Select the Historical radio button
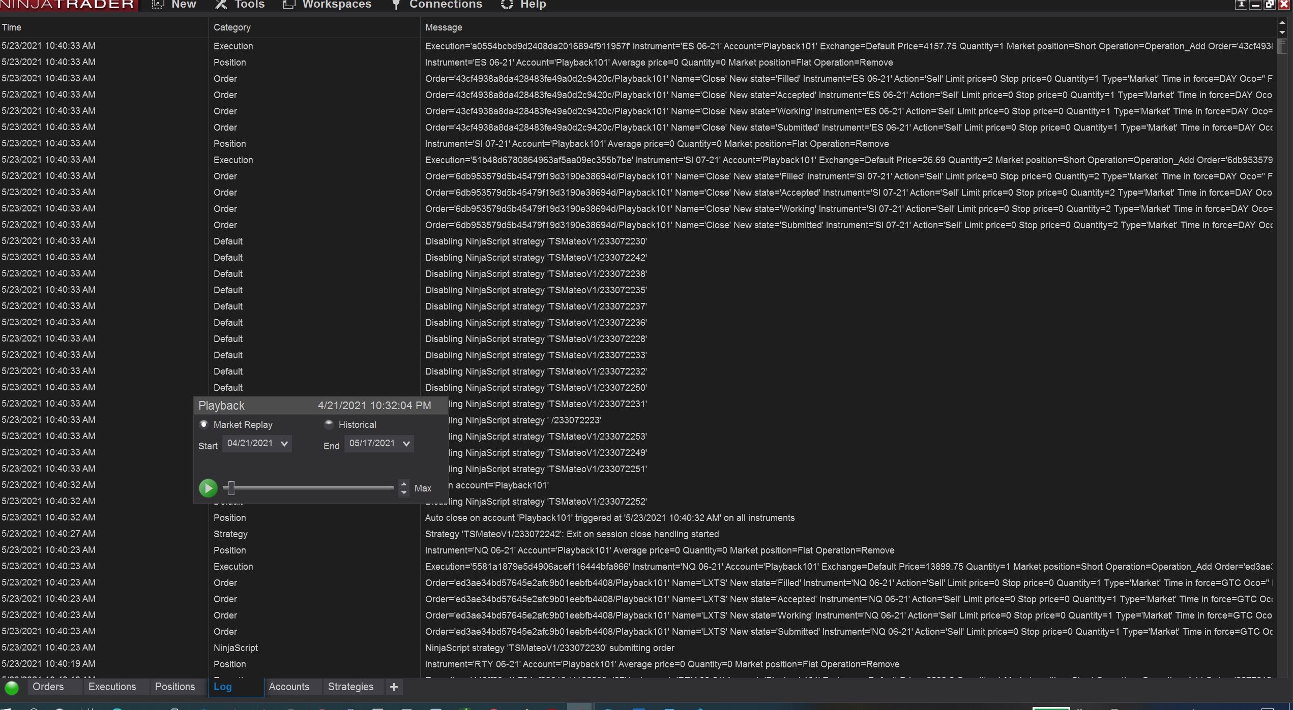 click(x=329, y=424)
